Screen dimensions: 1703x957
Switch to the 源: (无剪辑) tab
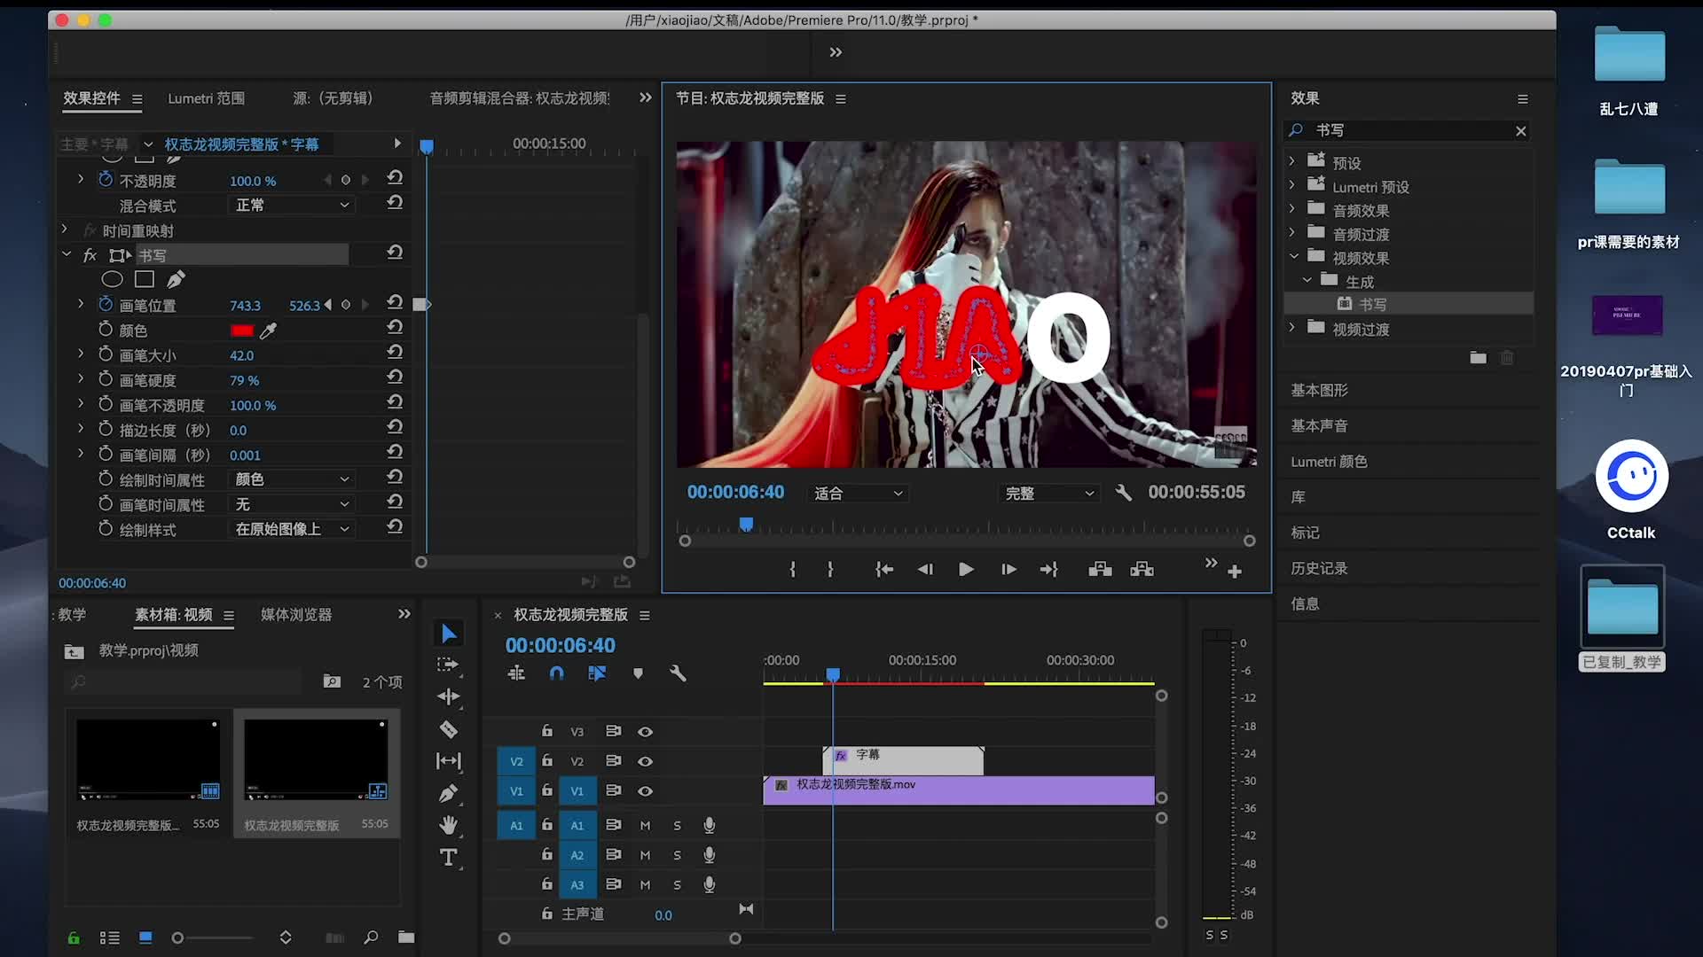333,98
